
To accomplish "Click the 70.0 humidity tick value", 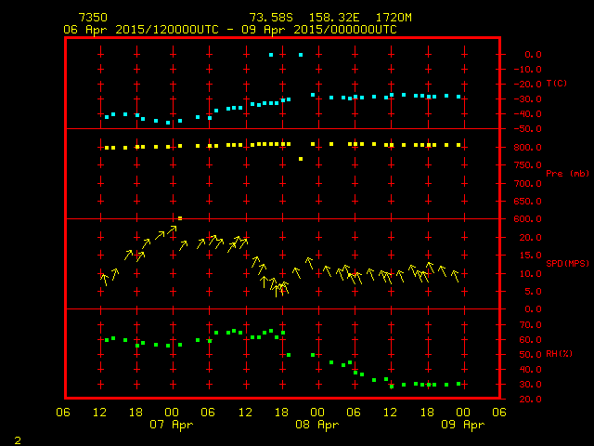I will [525, 325].
